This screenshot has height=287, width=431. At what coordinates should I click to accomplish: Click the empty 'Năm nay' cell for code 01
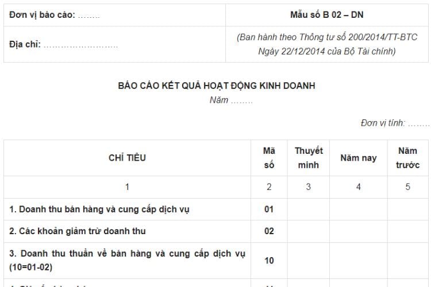pyautogui.click(x=358, y=210)
